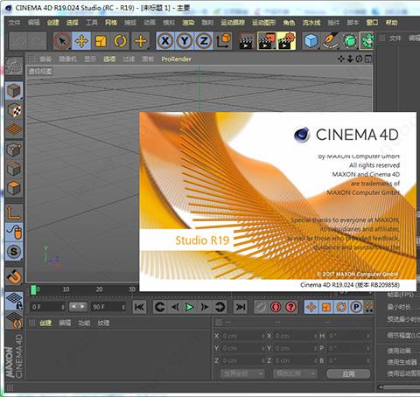Switch to Polygons mode orange cube
Image resolution: width=420 pixels, height=397 pixels.
pyautogui.click(x=14, y=189)
